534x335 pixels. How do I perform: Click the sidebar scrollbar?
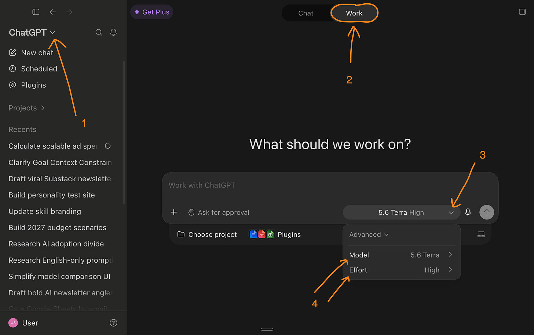click(x=124, y=132)
